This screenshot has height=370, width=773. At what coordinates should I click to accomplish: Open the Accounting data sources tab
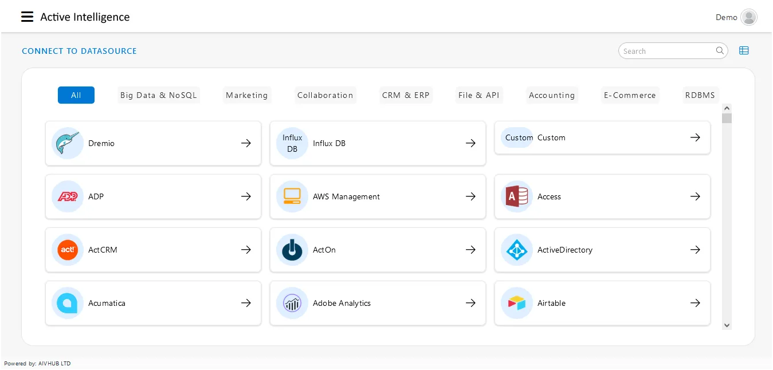pos(552,95)
